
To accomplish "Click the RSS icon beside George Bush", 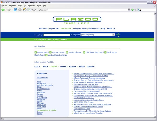I will click(36, 52).
